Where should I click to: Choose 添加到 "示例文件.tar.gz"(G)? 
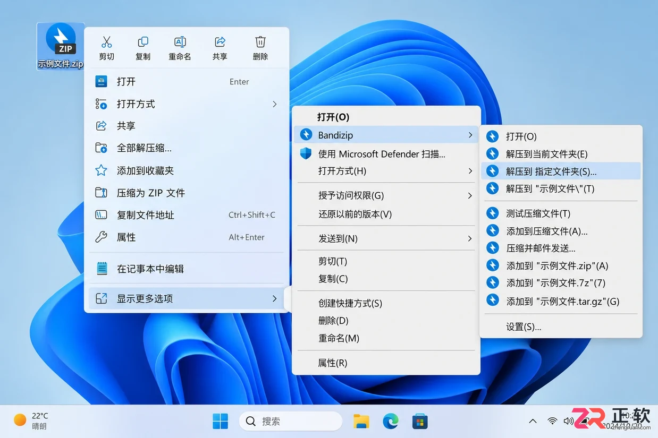coord(561,301)
